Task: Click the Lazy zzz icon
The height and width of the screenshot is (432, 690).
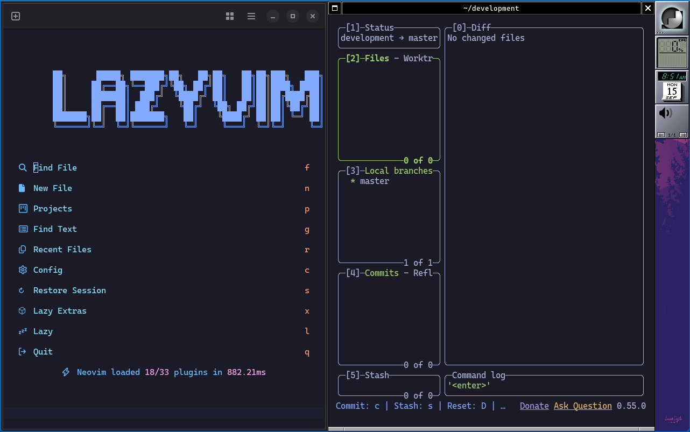Action: pyautogui.click(x=23, y=331)
